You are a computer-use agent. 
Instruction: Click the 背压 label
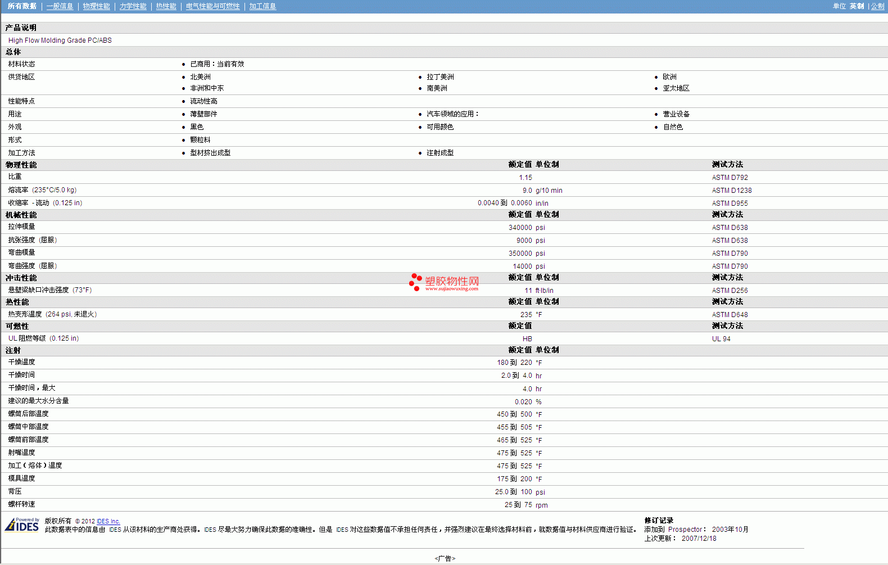15,491
